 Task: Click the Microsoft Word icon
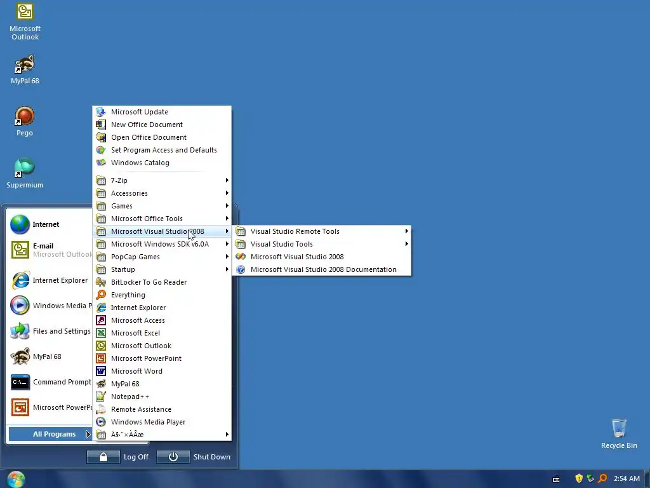coord(101,371)
